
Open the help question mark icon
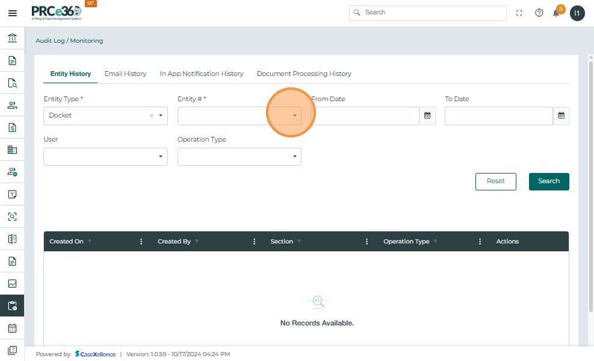coord(539,13)
